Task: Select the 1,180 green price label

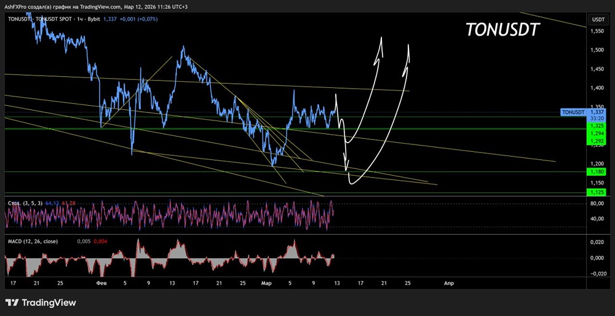Action: pos(598,172)
